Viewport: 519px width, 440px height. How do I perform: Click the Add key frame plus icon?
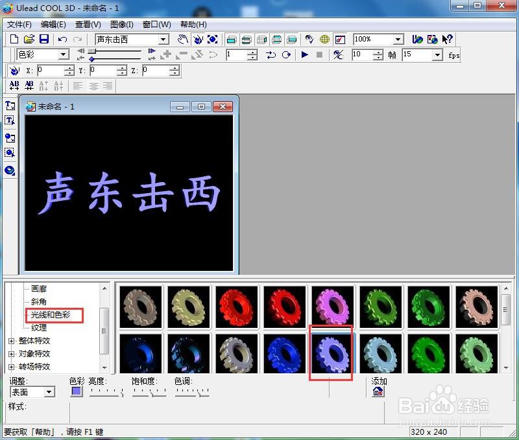point(167,54)
